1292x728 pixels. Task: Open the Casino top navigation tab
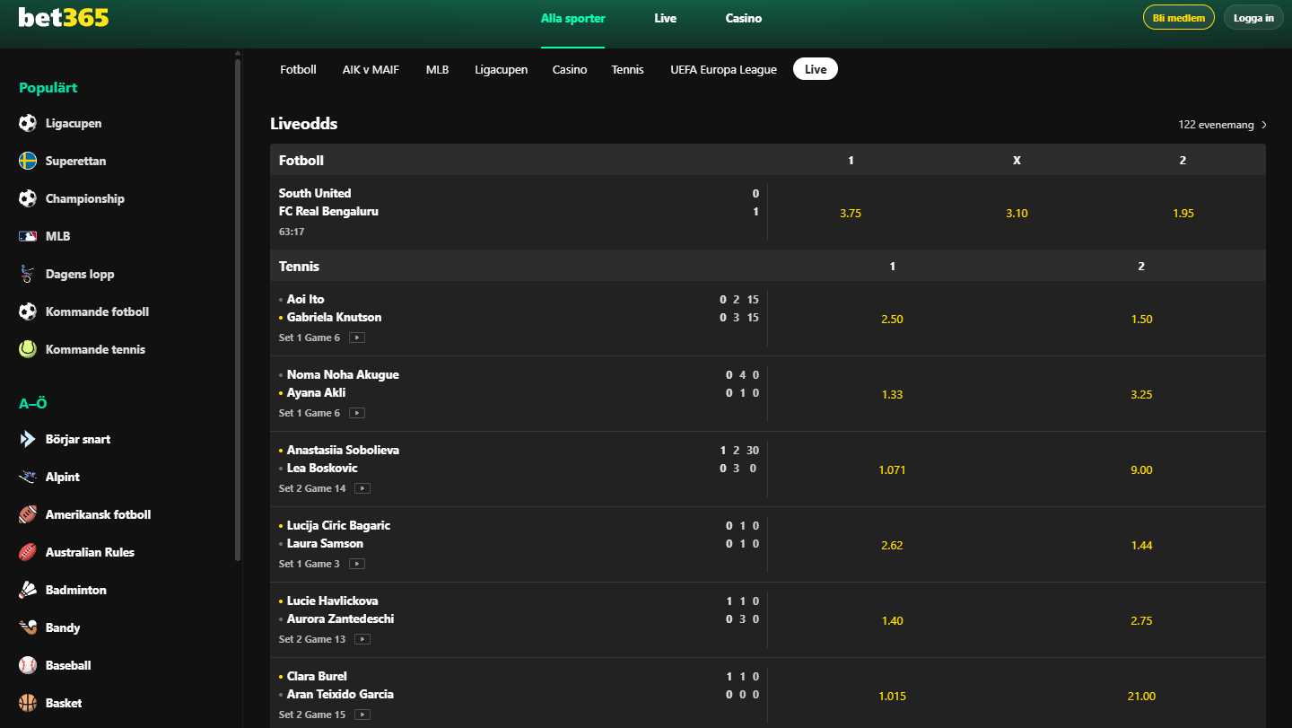coord(744,18)
